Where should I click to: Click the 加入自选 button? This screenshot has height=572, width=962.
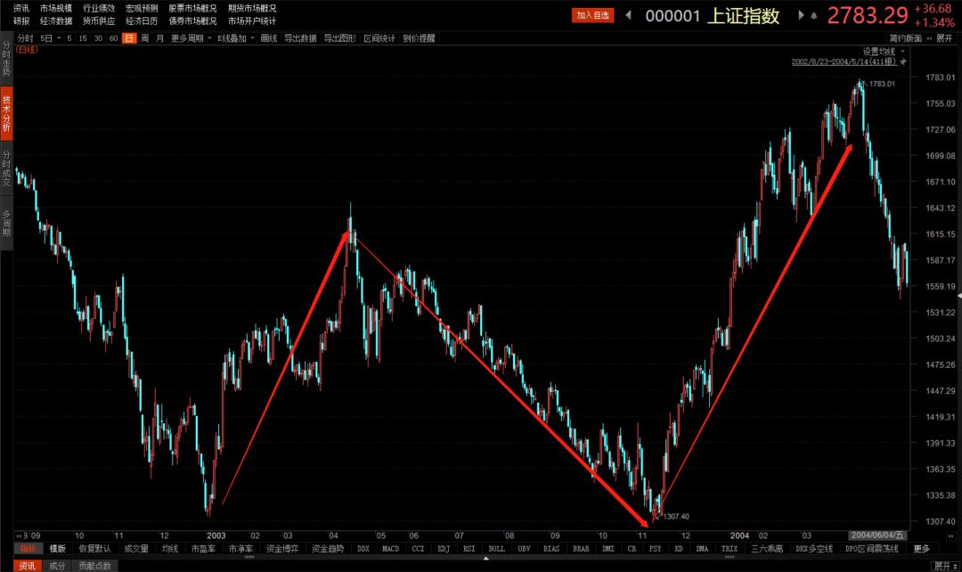593,15
